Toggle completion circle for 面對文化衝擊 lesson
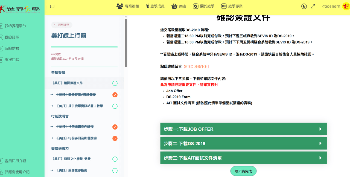Screen dimensions: 350x177 [115, 159]
